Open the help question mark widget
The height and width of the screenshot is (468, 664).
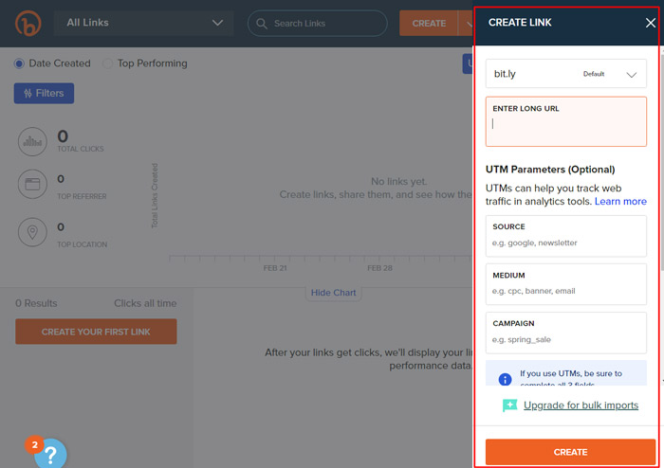[51, 455]
